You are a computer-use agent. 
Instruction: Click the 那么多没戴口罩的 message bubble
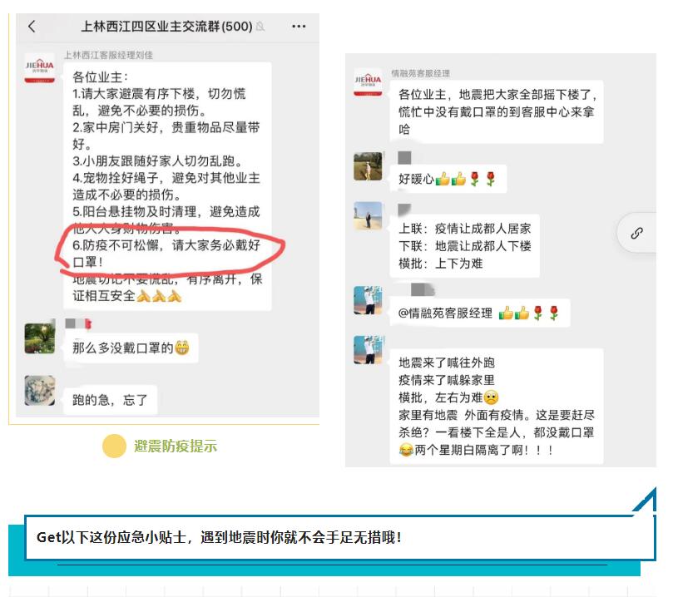[x=131, y=348]
